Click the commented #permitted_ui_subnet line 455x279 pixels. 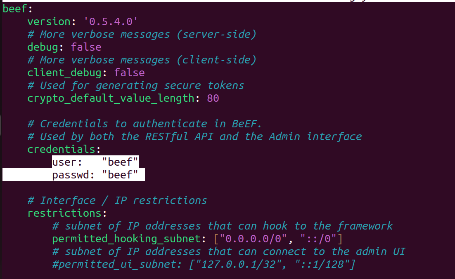pos(204,265)
